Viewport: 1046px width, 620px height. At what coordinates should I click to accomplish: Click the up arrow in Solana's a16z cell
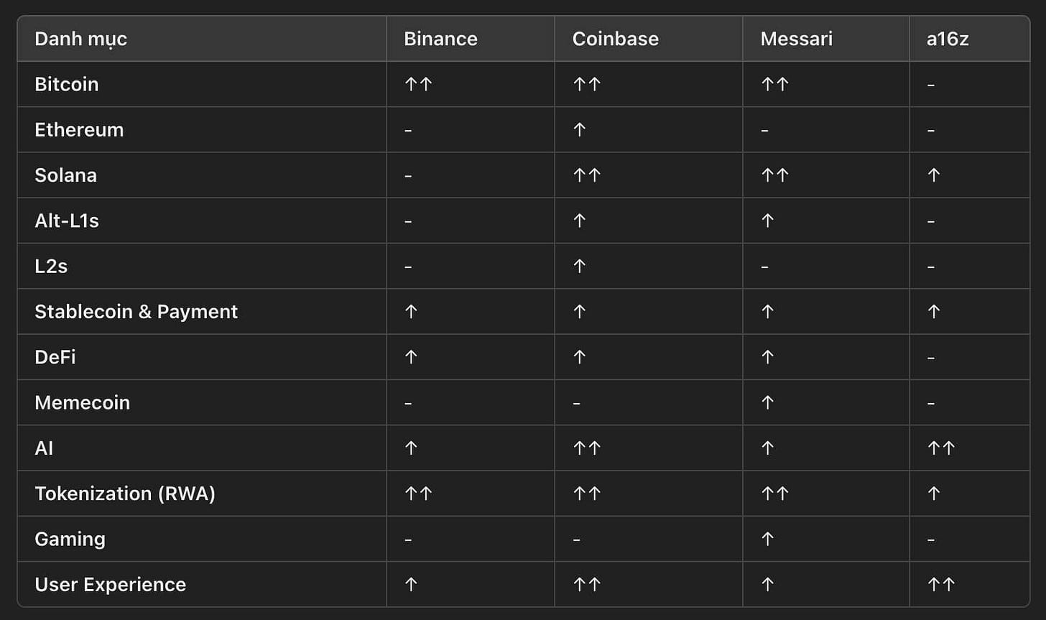(x=933, y=175)
